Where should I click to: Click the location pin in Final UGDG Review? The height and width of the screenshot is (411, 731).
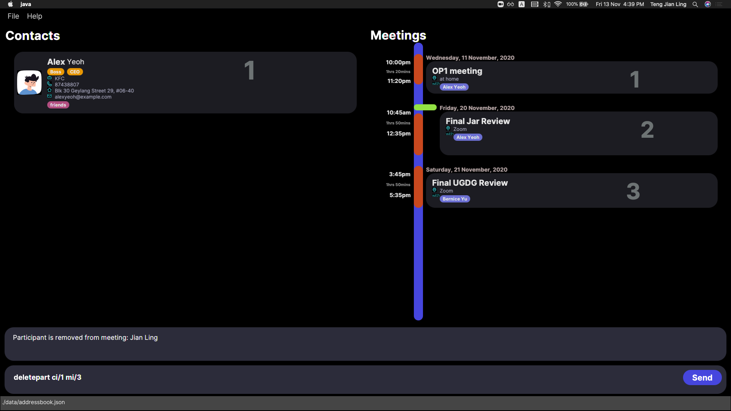pos(434,190)
